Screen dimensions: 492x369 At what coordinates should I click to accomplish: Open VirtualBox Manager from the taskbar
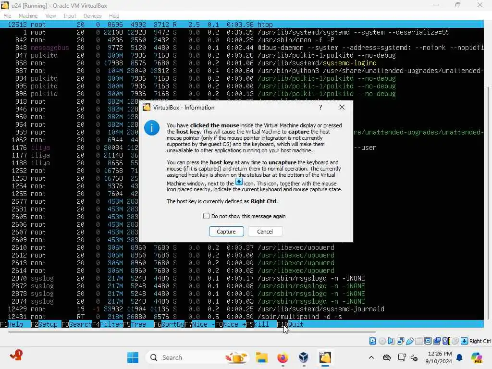[x=304, y=357]
